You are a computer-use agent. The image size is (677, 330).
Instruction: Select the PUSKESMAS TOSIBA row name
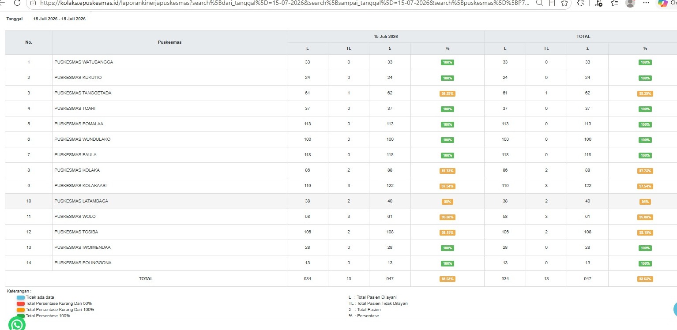coord(76,232)
